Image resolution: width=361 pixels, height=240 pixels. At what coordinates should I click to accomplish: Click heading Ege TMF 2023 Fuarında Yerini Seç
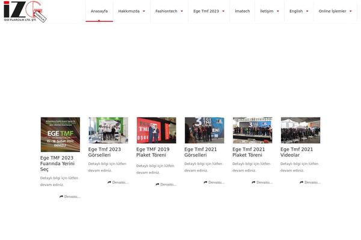[57, 164]
